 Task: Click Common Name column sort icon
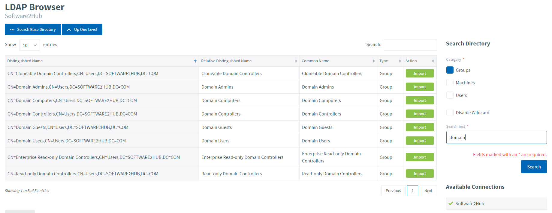[373, 61]
